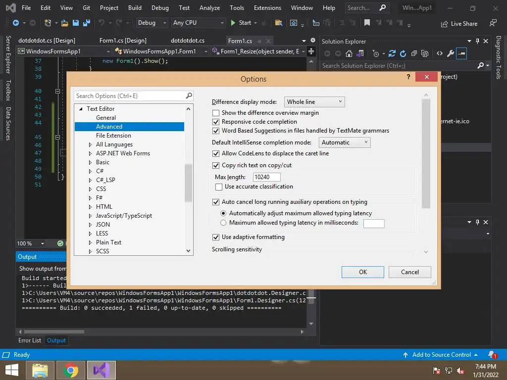Select Automatically adjust maximum allowed typing latency
Screen dimensions: 507x380
point(223,213)
